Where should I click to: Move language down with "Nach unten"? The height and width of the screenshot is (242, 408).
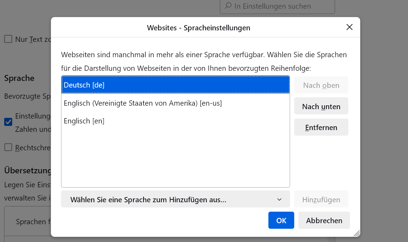click(321, 106)
